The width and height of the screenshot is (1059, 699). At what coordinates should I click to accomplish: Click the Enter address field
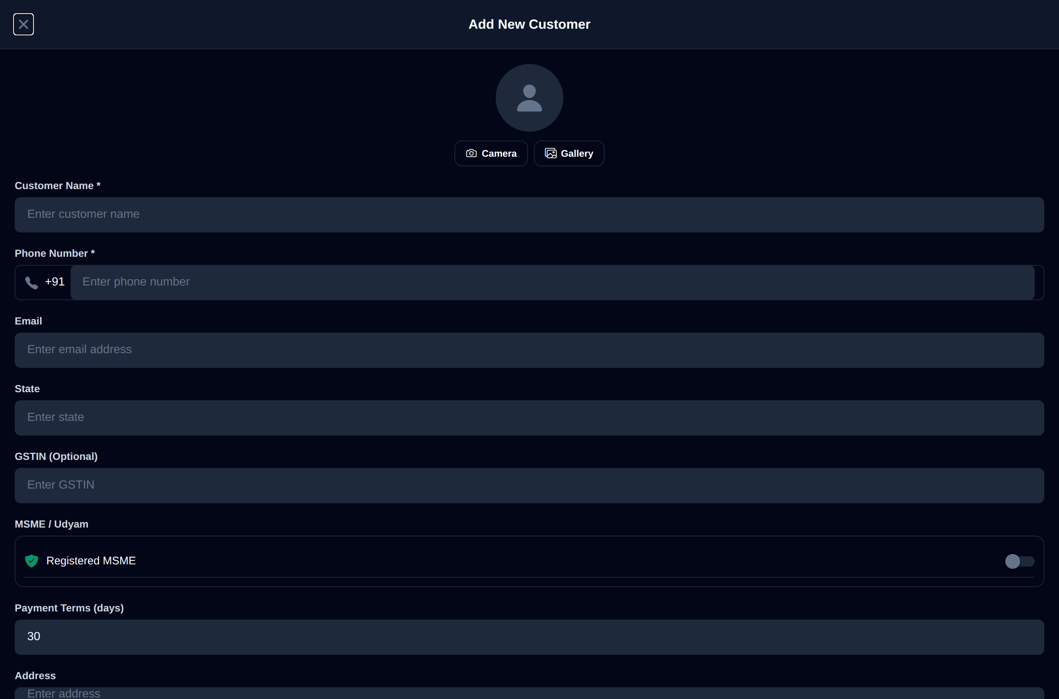point(529,693)
